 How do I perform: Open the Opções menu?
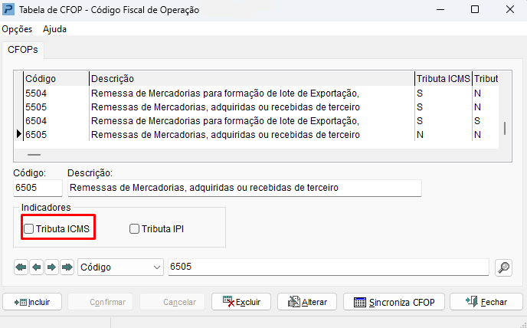click(17, 29)
